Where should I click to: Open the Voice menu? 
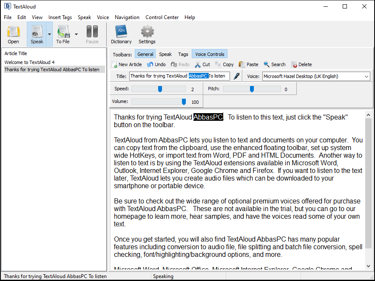coord(103,17)
